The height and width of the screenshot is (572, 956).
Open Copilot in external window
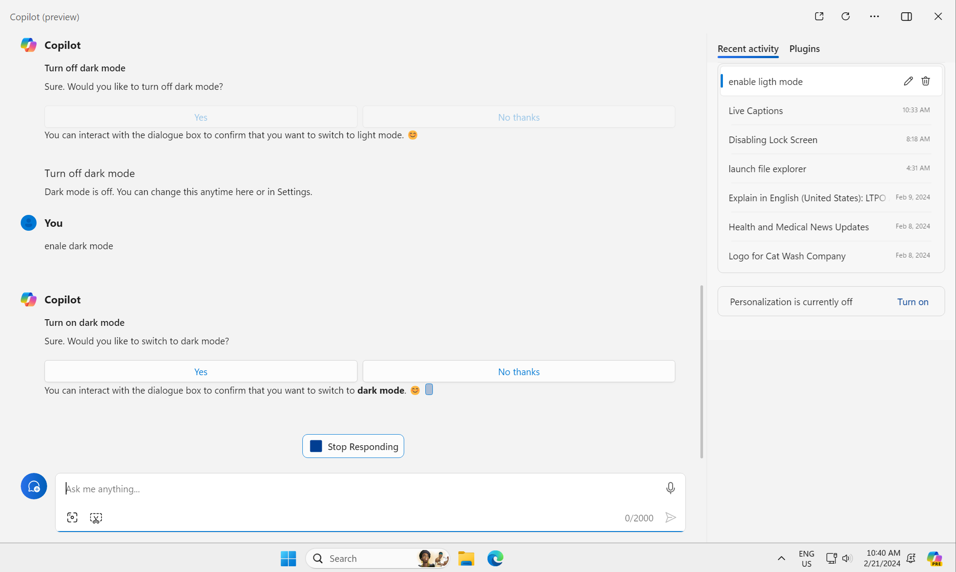819,16
